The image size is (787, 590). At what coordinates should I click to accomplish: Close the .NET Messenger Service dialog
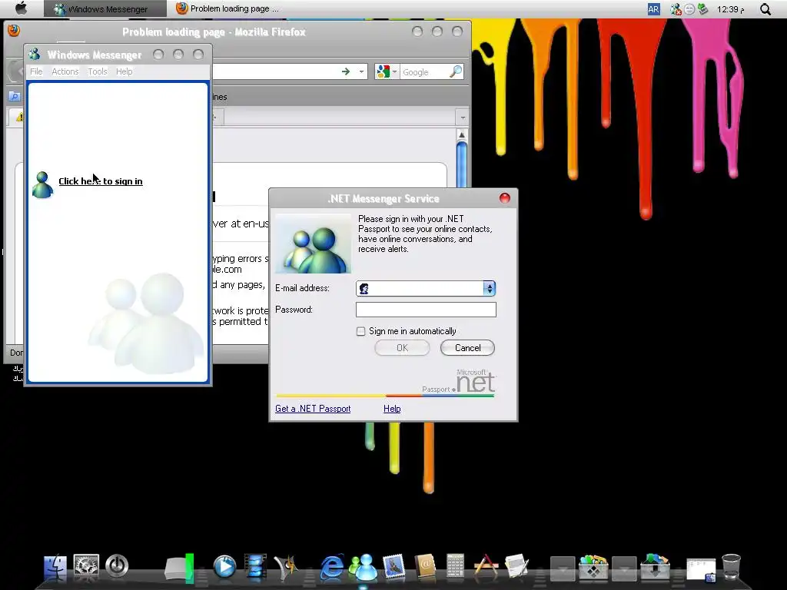click(505, 198)
